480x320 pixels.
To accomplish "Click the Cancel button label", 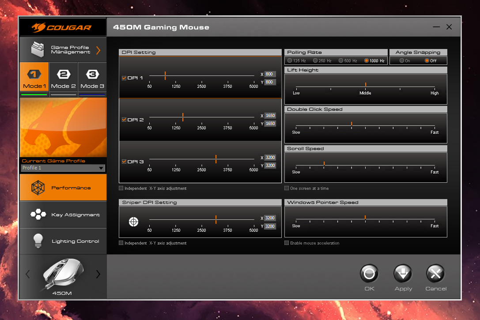I will click(436, 289).
